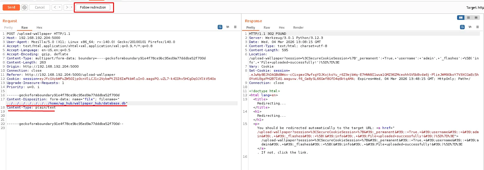Select top-bottom split layout icon
This screenshot has height=170, width=484.
[468, 18]
